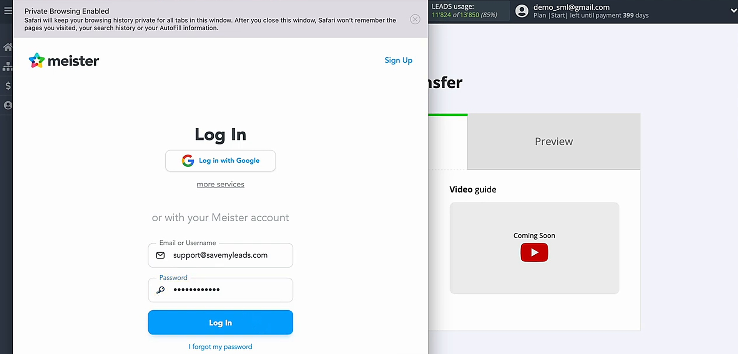Viewport: 738px width, 354px height.
Task: Click the or with your Meister account text
Action: (x=220, y=217)
